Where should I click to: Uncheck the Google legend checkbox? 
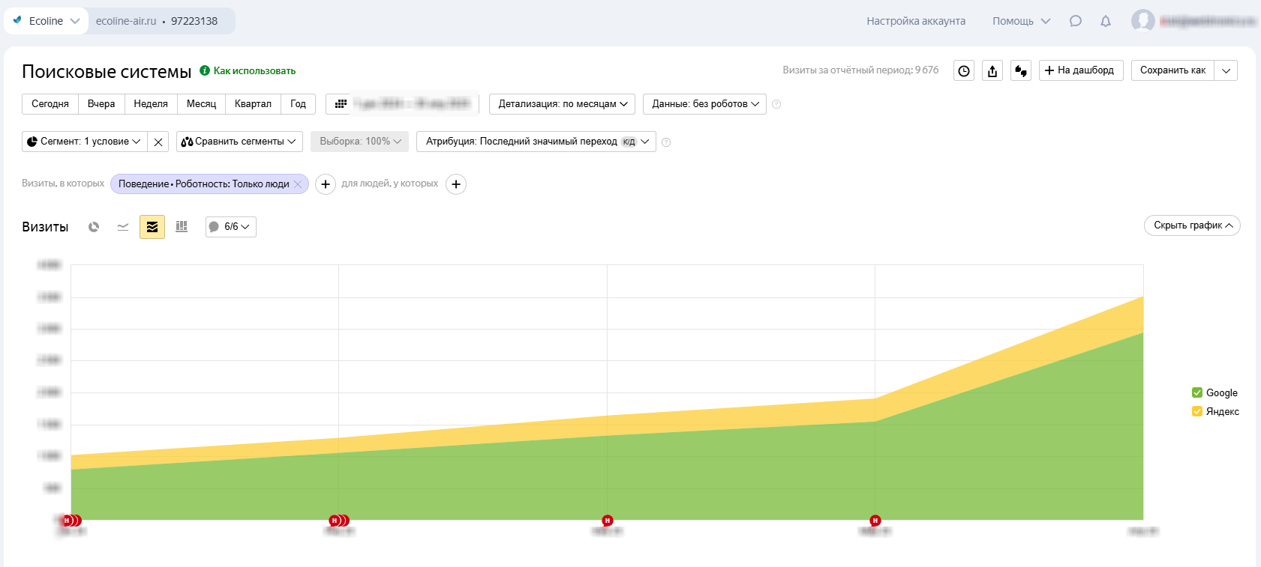pyautogui.click(x=1197, y=392)
